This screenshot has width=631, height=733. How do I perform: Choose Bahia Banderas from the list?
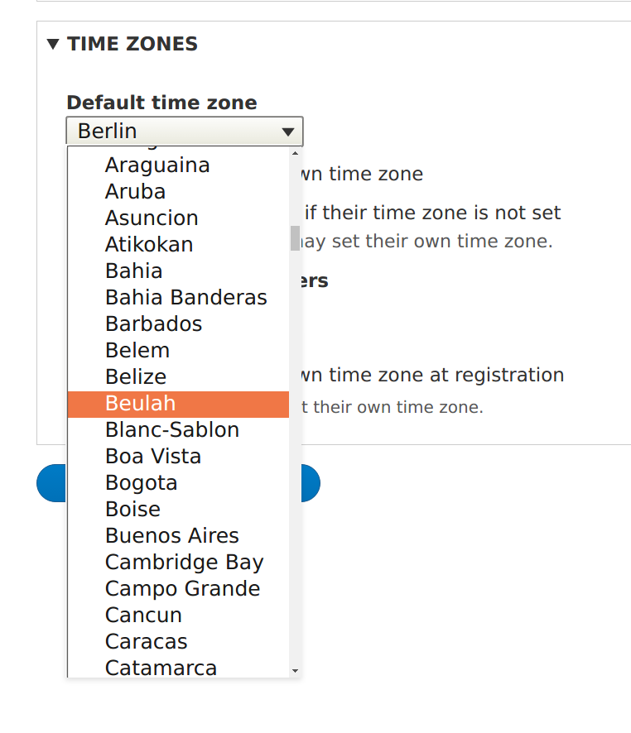[x=185, y=297]
